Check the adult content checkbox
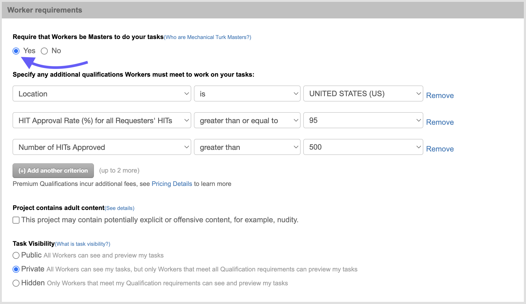Screen dimensions: 526x304 [16, 220]
